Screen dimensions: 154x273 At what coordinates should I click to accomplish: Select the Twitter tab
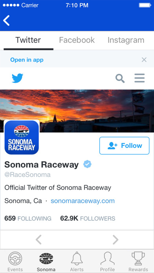28,40
